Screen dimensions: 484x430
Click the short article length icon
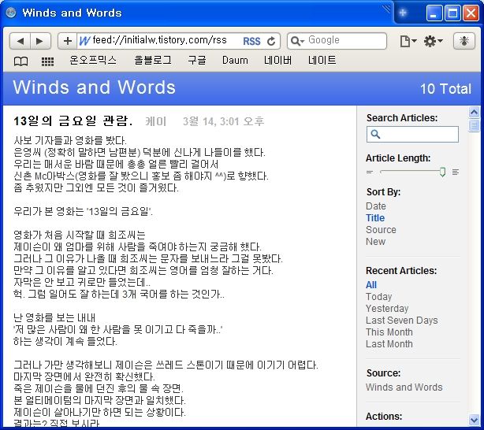[370, 172]
